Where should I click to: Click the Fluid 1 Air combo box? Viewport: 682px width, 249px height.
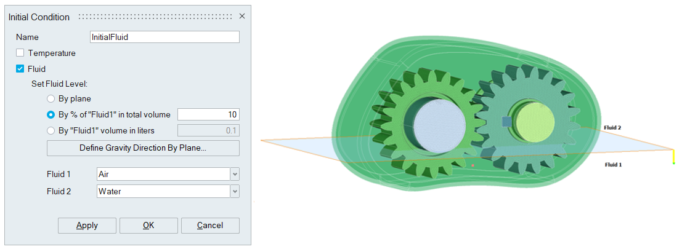163,175
